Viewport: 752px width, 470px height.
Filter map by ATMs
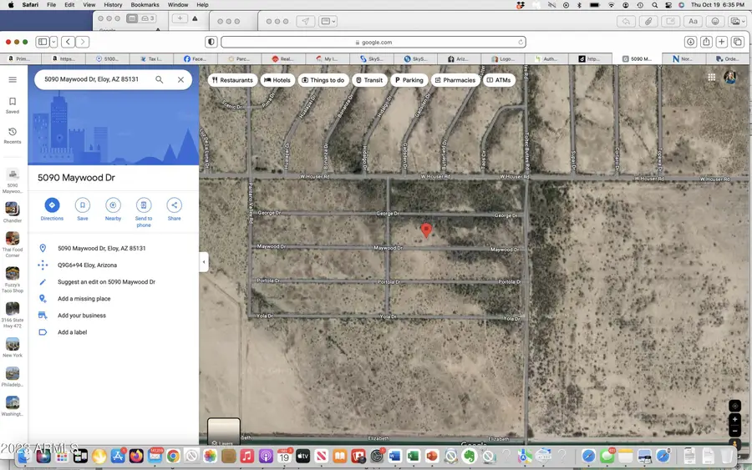pos(499,80)
